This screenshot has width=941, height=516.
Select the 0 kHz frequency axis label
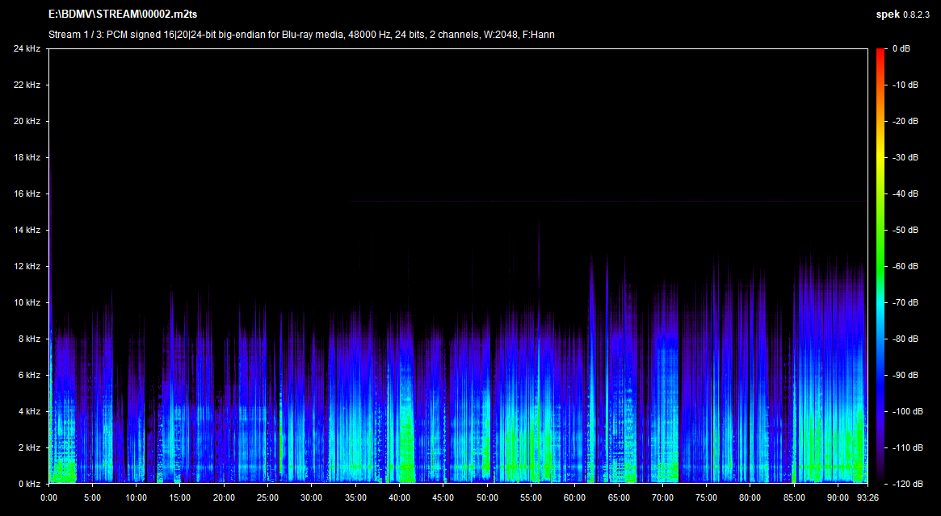click(29, 484)
